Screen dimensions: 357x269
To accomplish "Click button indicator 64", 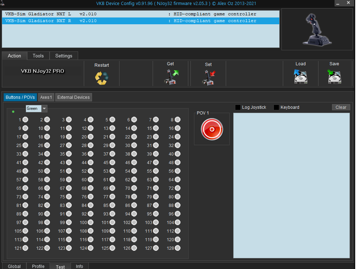I will click(x=178, y=180).
